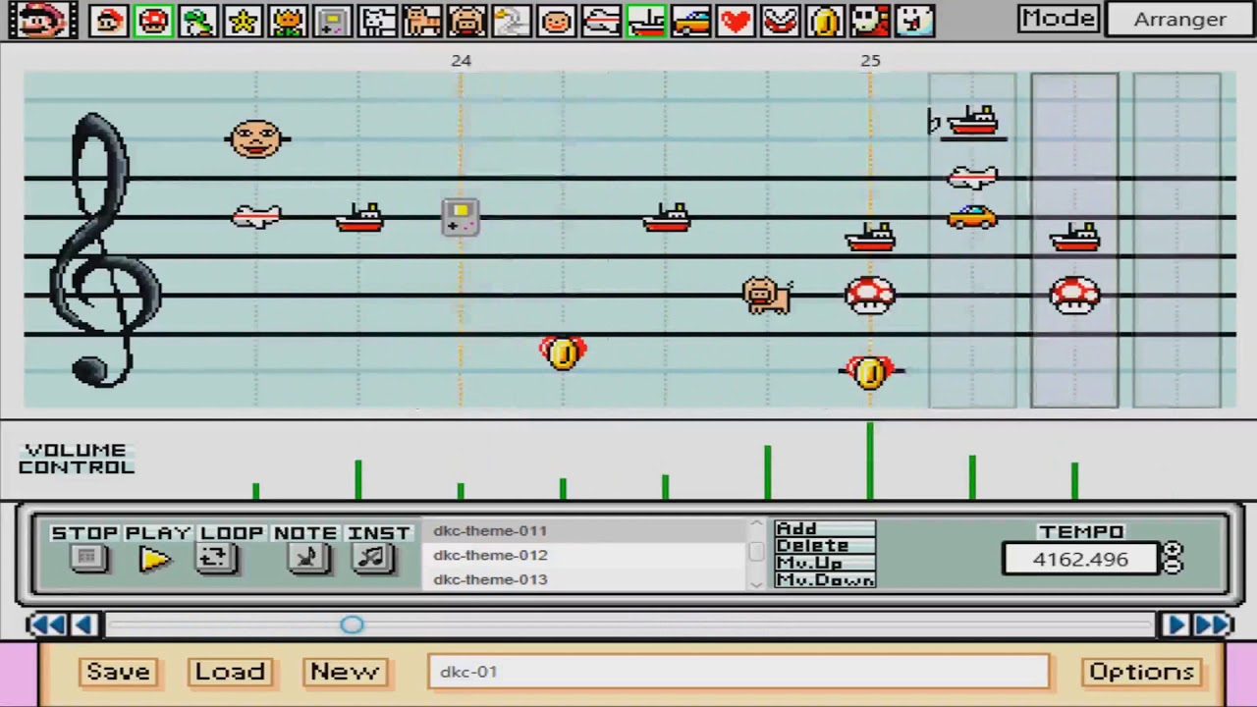Click the tempo value field 4162.496
Viewport: 1257px width, 707px height.
coord(1080,559)
